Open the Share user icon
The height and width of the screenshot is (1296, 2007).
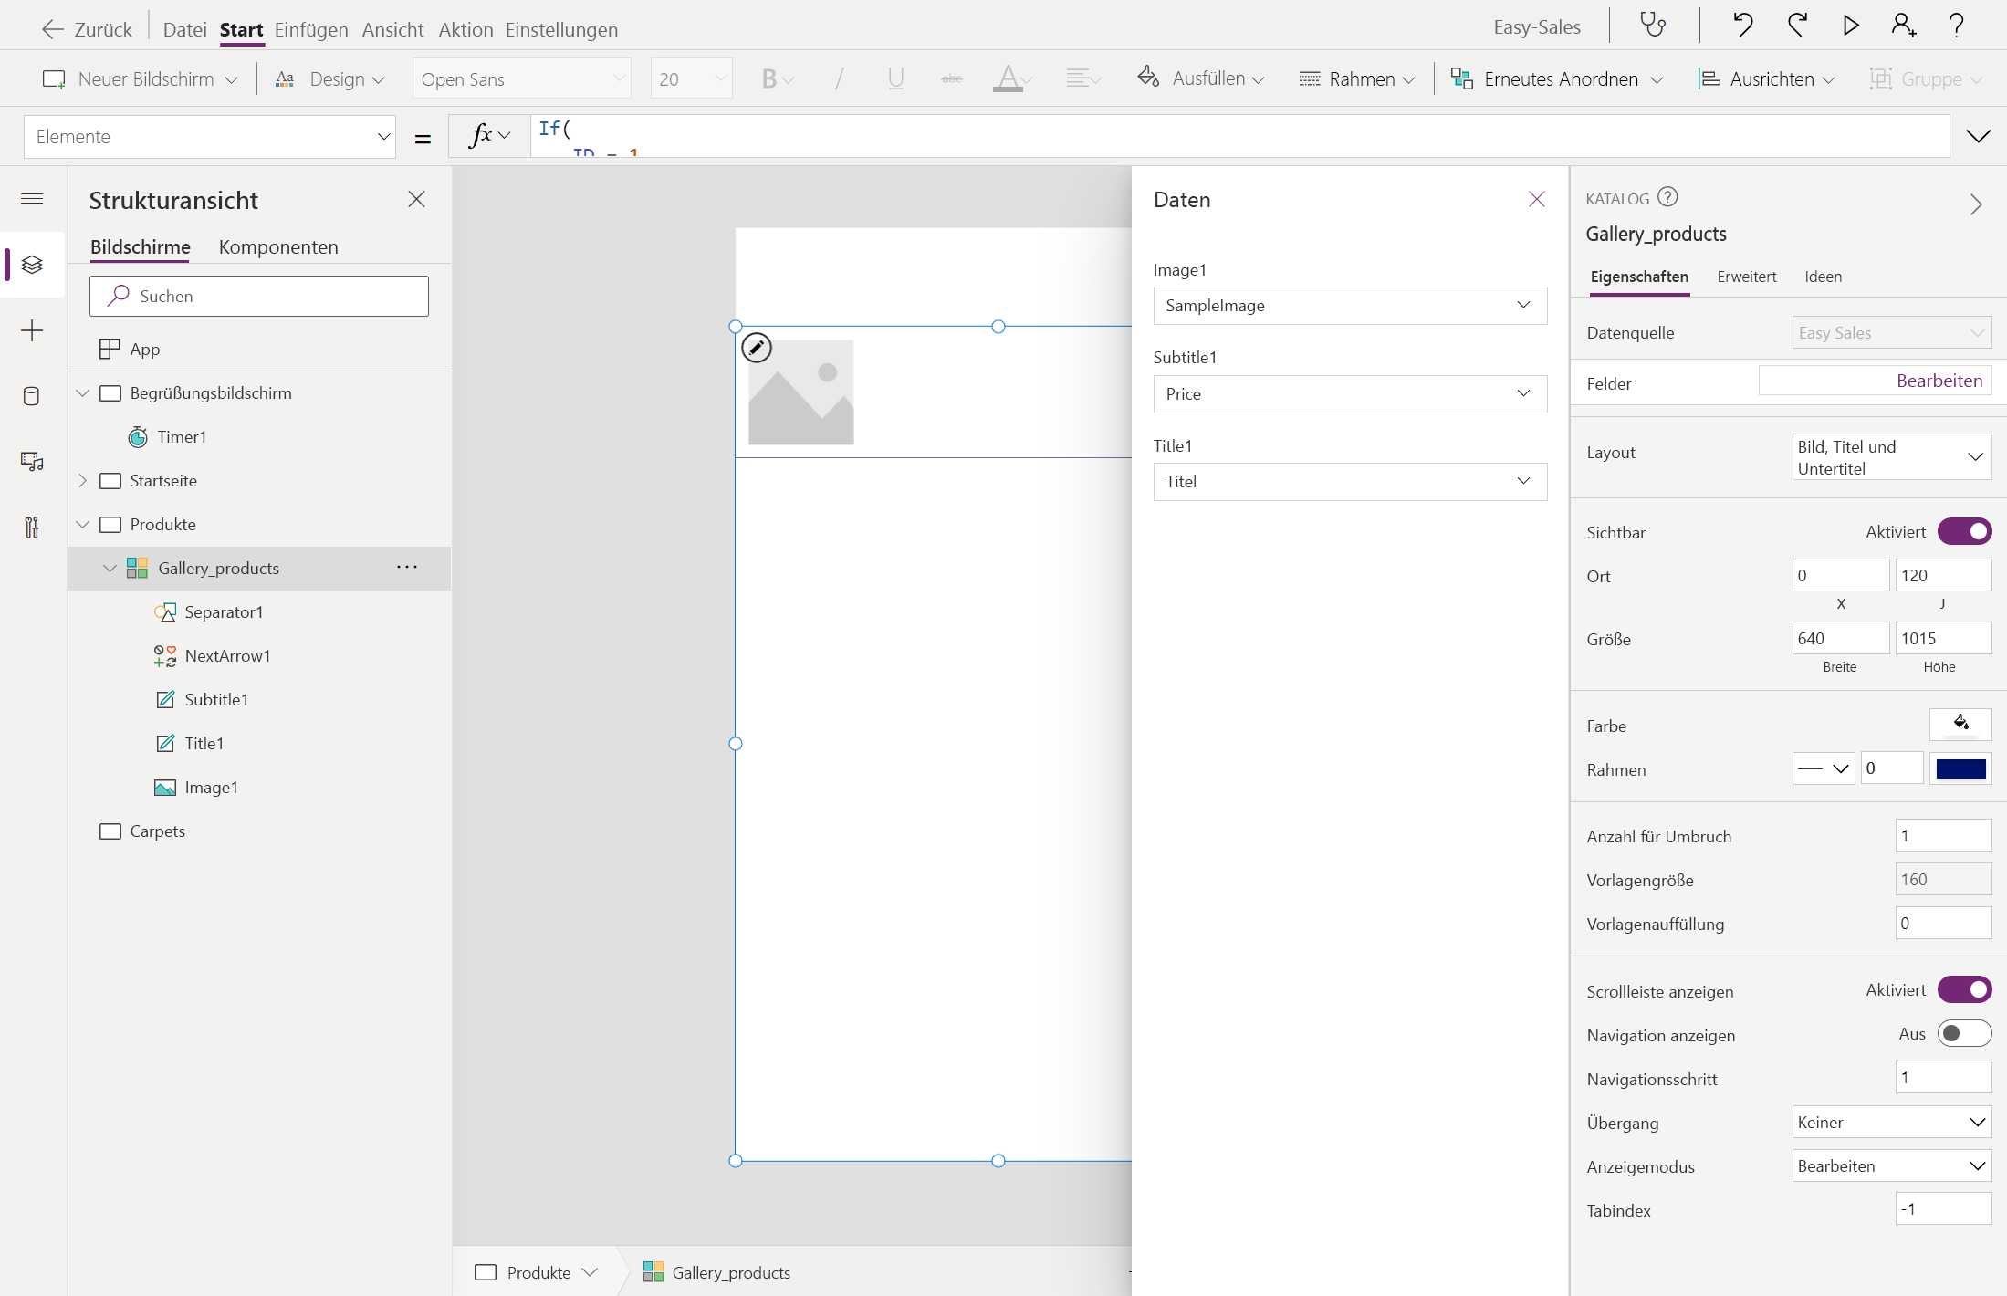[x=1903, y=26]
